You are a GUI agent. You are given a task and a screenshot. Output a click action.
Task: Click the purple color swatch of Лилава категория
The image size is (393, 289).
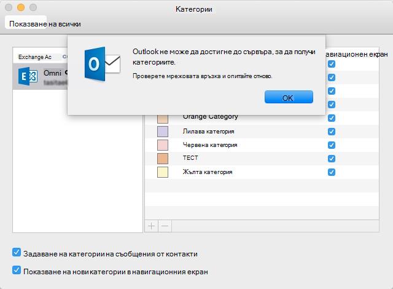(163, 132)
